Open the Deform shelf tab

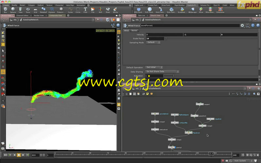[40, 5]
